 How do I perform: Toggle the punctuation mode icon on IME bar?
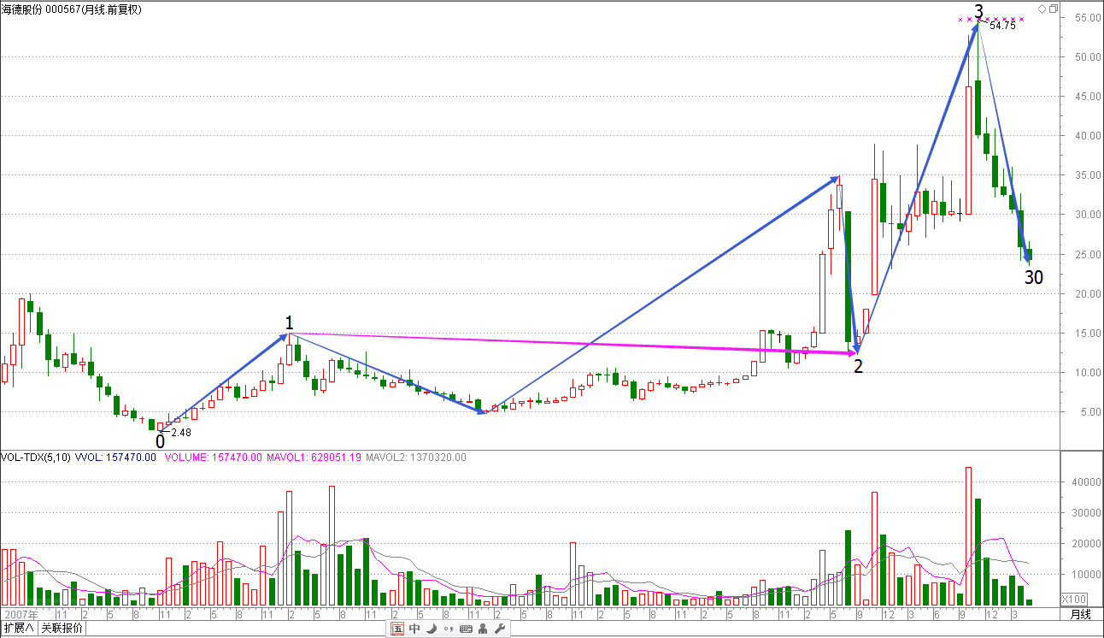[x=449, y=629]
